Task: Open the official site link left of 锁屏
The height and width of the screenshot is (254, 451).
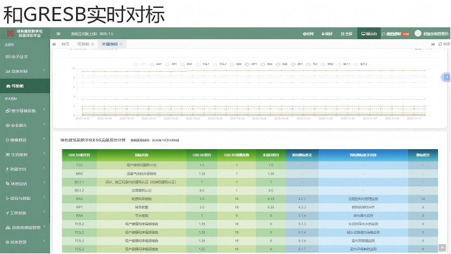Action: click(308, 34)
